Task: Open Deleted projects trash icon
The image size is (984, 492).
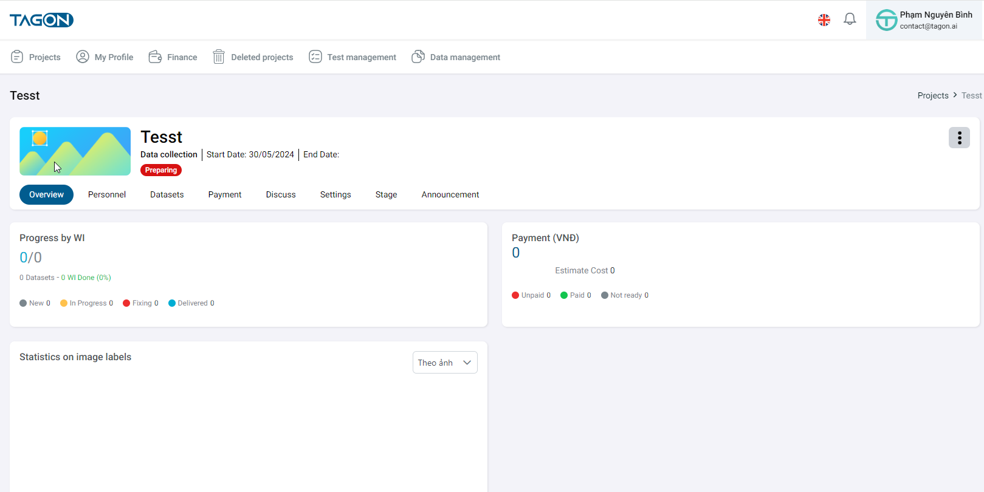Action: (219, 57)
